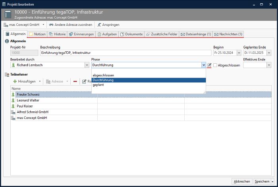Click the Andere Adresse zuordnen link icon
The image size is (278, 187).
click(x=51, y=25)
